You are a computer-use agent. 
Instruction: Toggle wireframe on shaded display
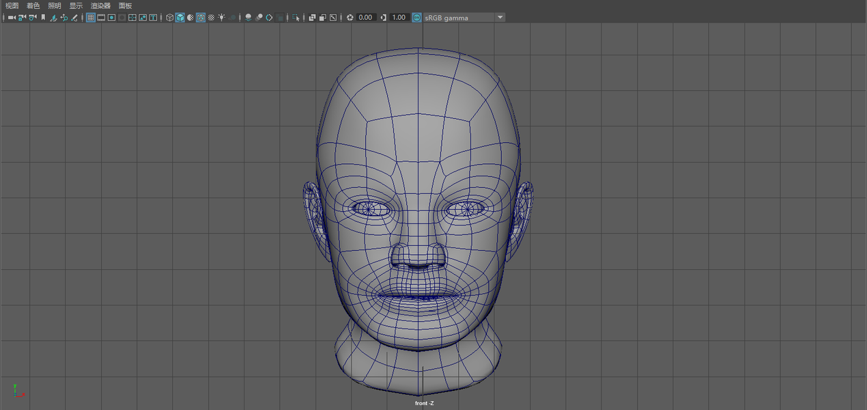201,17
